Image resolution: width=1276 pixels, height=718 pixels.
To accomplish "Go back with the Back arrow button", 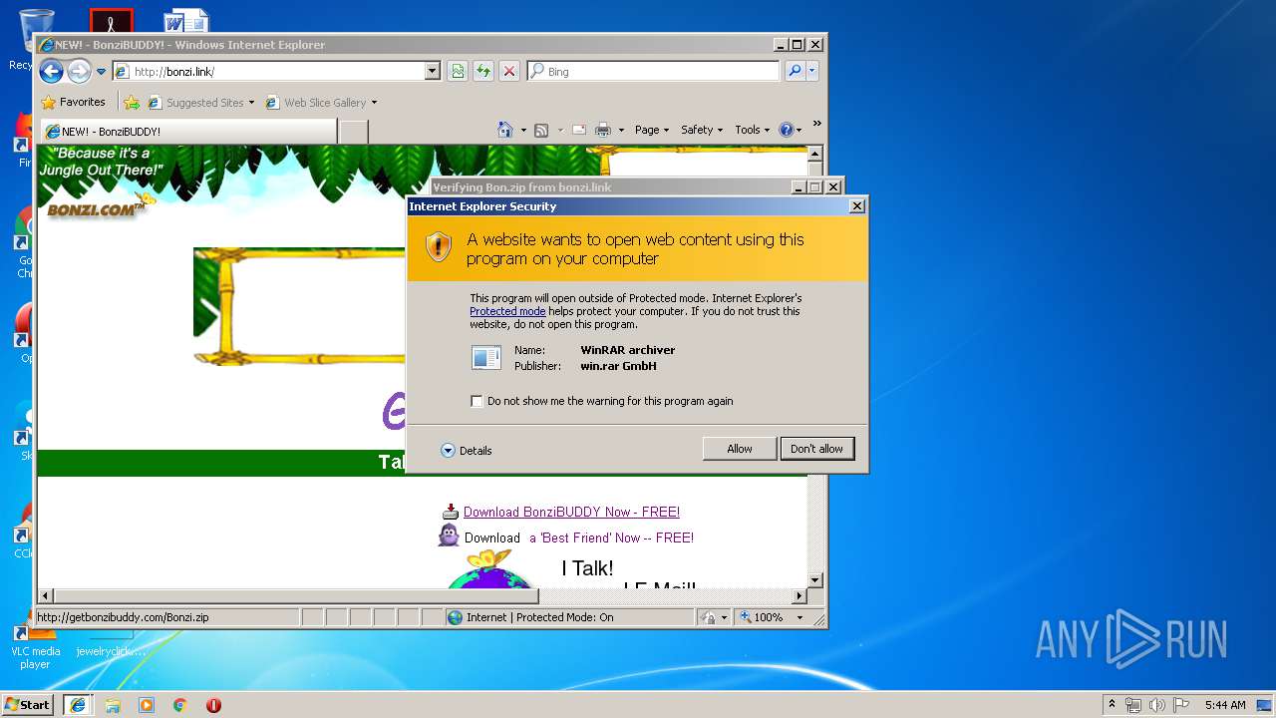I will click(x=51, y=71).
